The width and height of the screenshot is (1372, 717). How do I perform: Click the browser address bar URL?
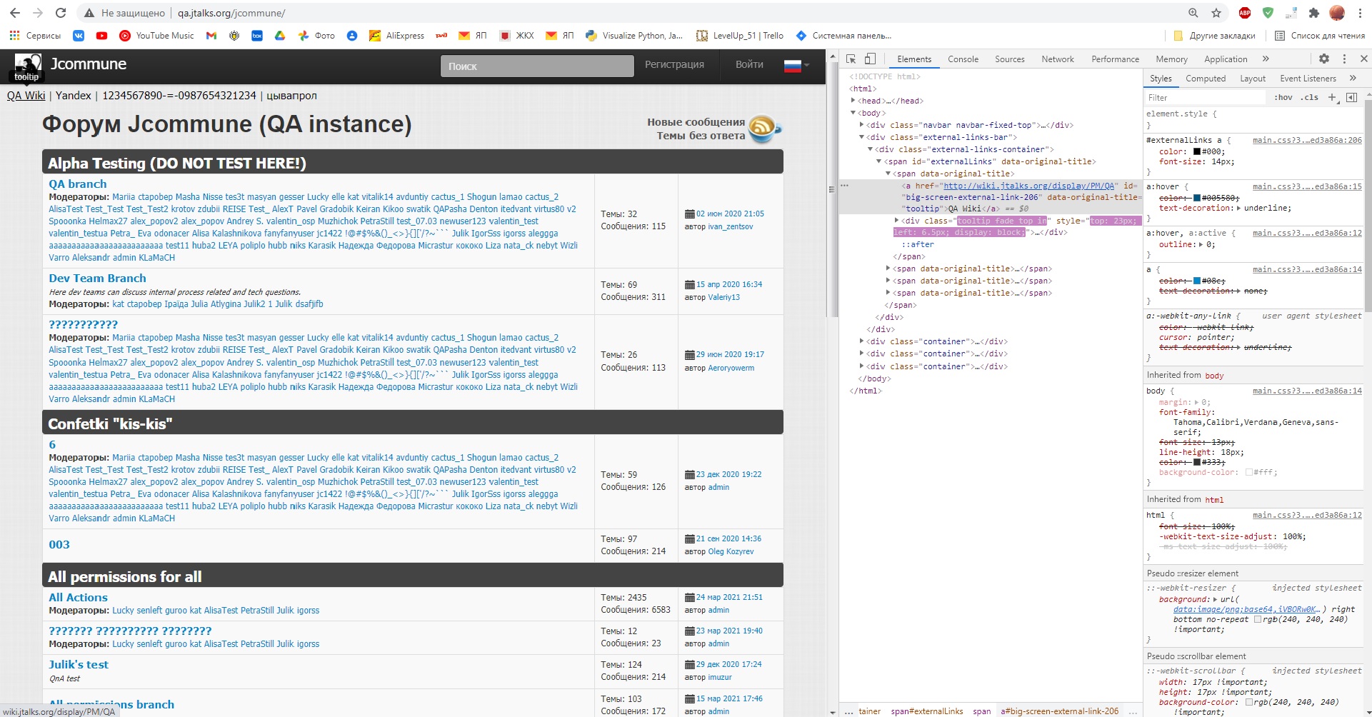click(231, 13)
